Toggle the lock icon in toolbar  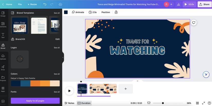[x=116, y=12]
